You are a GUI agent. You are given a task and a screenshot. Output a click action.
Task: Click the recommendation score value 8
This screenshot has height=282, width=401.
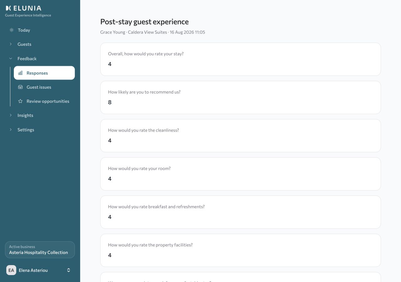pyautogui.click(x=110, y=102)
